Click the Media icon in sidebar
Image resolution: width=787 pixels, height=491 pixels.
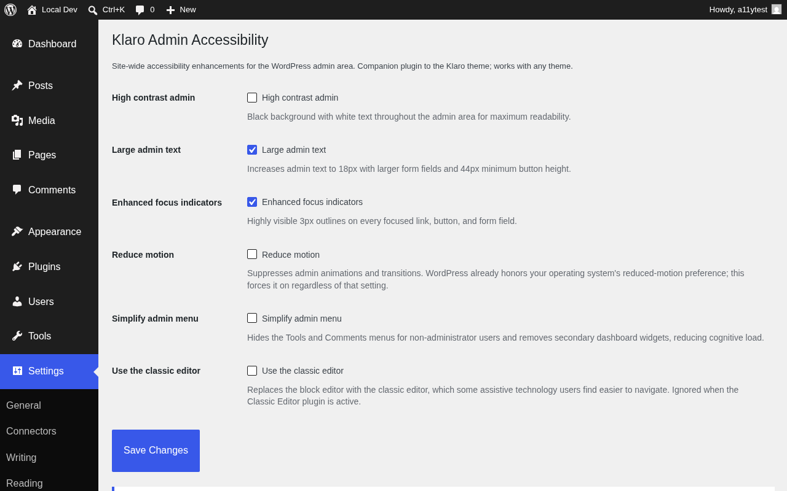point(17,120)
